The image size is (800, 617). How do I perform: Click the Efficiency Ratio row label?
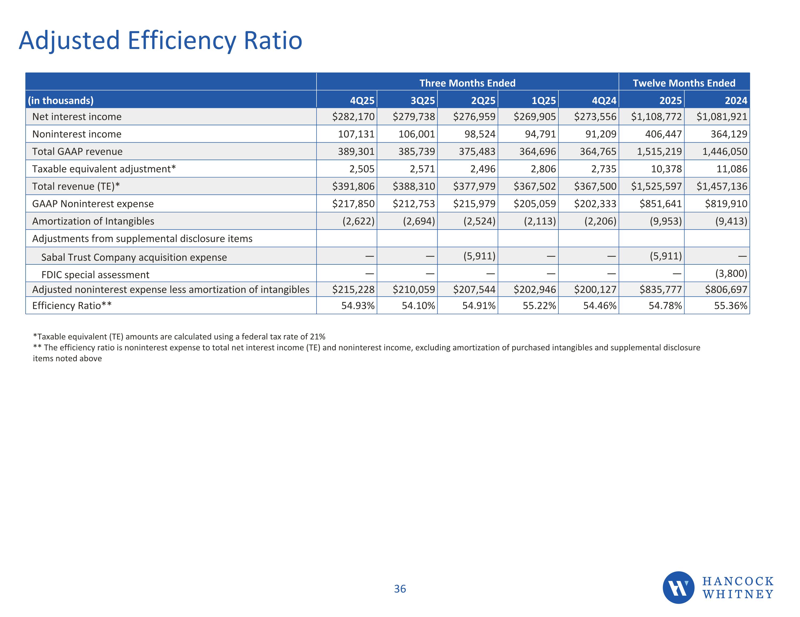[72, 306]
